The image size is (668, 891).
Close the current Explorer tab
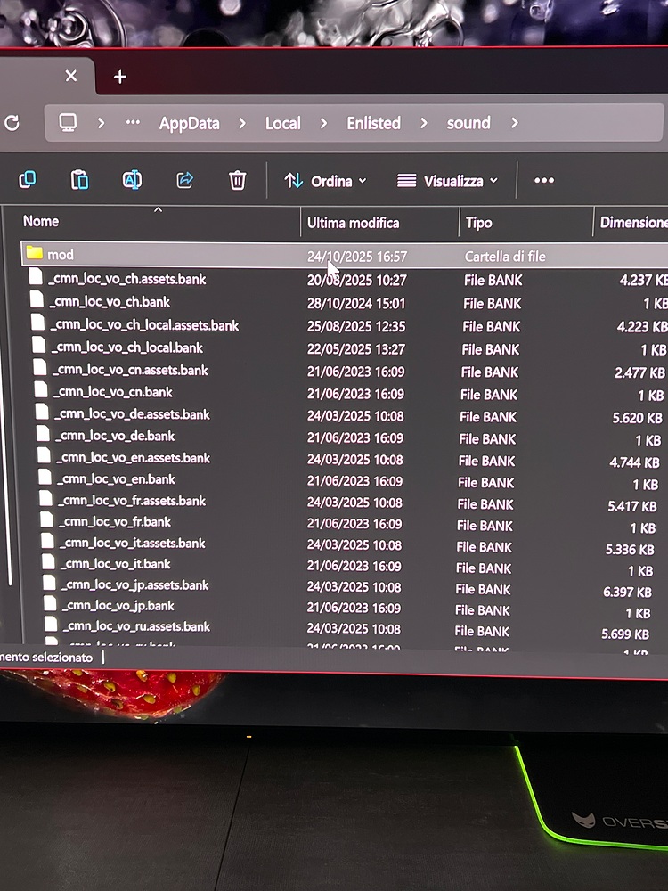pos(71,76)
